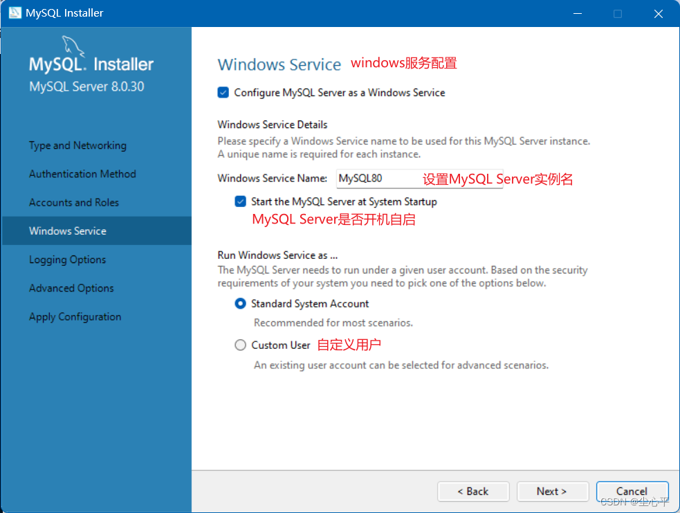Minimize the MySQL Installer window
The image size is (680, 513).
point(577,13)
